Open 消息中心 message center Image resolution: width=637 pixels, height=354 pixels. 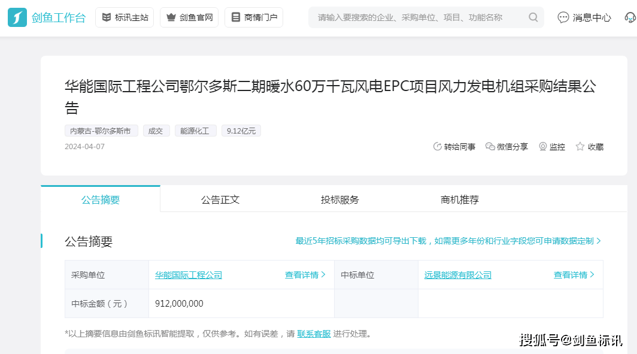(584, 17)
